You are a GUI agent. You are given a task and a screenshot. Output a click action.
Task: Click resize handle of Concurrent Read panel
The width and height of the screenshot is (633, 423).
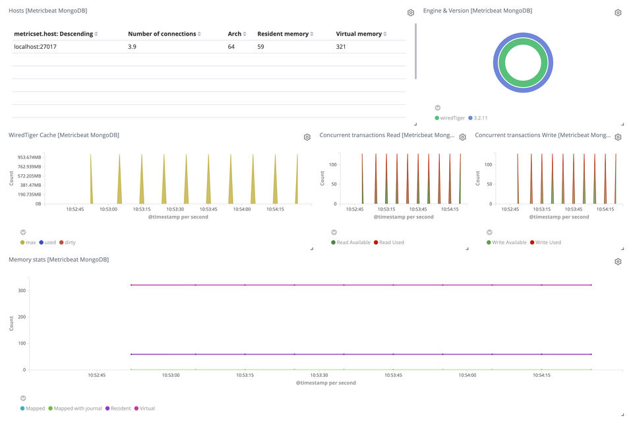[467, 249]
